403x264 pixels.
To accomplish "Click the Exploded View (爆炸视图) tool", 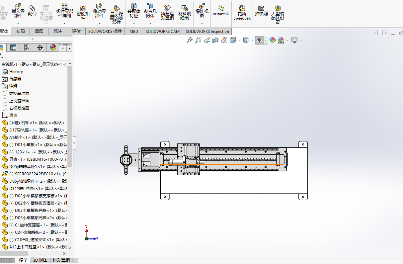I will pyautogui.click(x=202, y=10).
